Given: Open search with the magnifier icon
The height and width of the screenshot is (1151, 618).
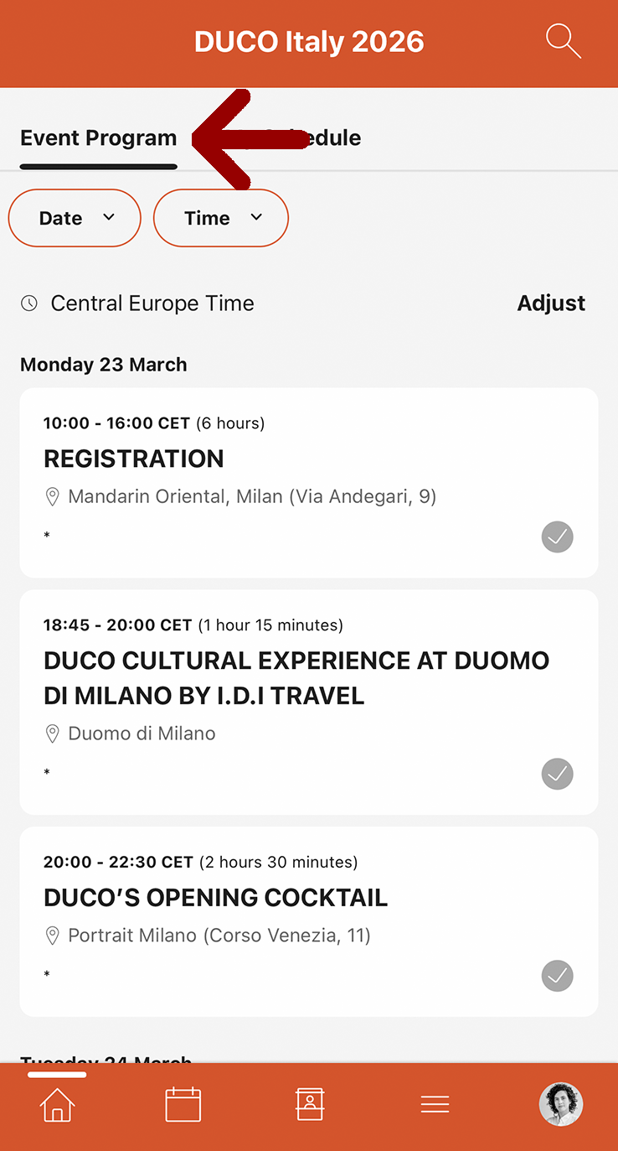Looking at the screenshot, I should (x=563, y=40).
